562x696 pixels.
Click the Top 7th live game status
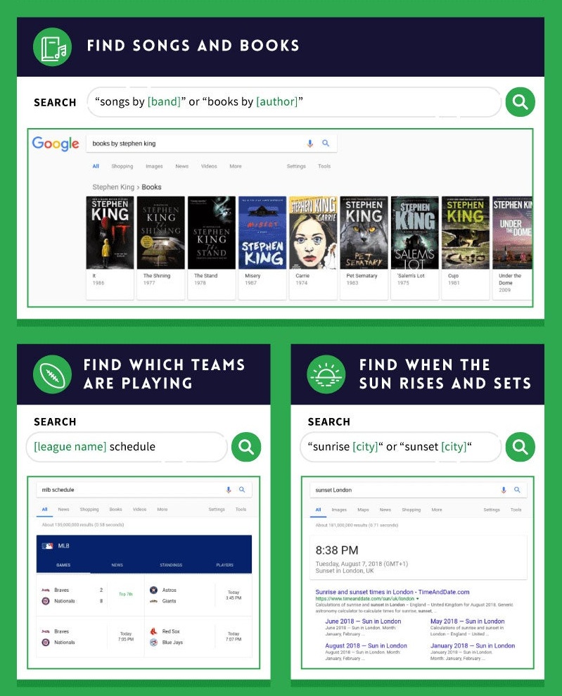point(125,594)
